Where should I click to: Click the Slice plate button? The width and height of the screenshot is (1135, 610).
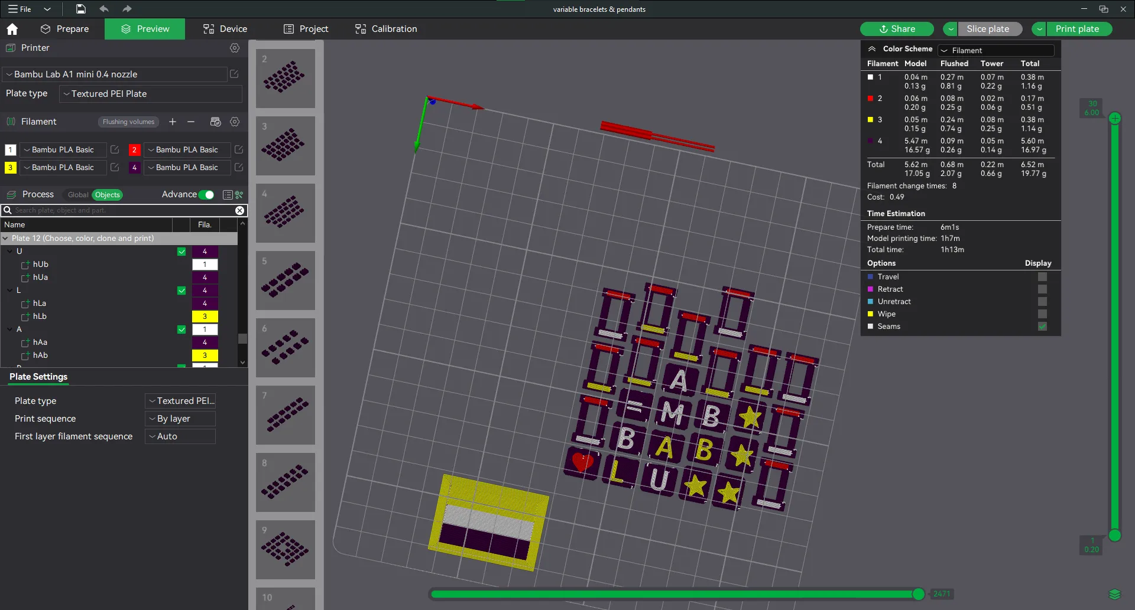(x=990, y=29)
